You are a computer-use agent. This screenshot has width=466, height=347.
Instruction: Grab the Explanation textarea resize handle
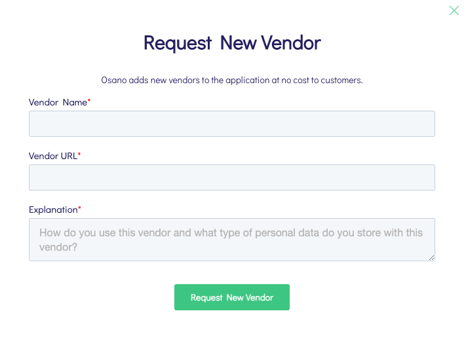pos(431,257)
